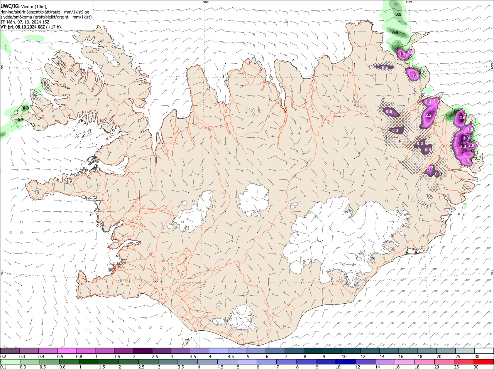Click the pale grey snow swatch at 25
The height and width of the screenshot is (370, 494).
465,351
